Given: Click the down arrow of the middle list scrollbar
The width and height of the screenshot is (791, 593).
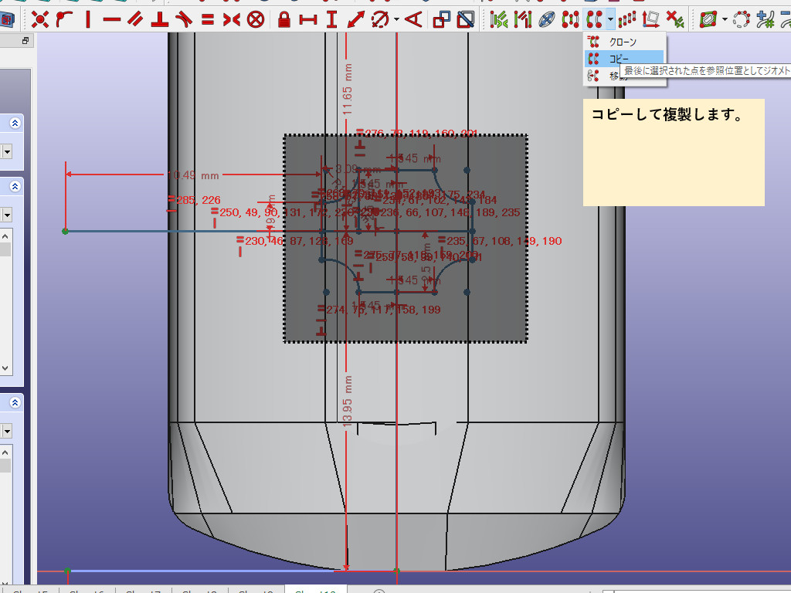Looking at the screenshot, I should 5,368.
